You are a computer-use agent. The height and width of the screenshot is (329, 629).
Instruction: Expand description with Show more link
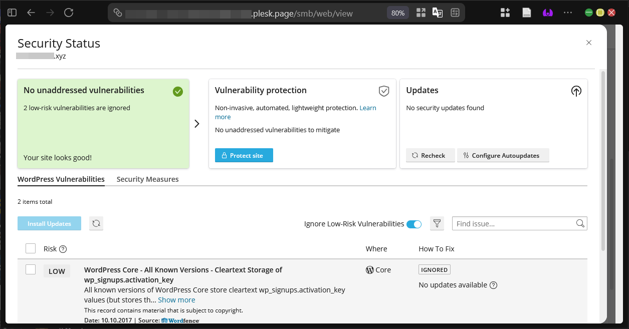click(x=176, y=299)
